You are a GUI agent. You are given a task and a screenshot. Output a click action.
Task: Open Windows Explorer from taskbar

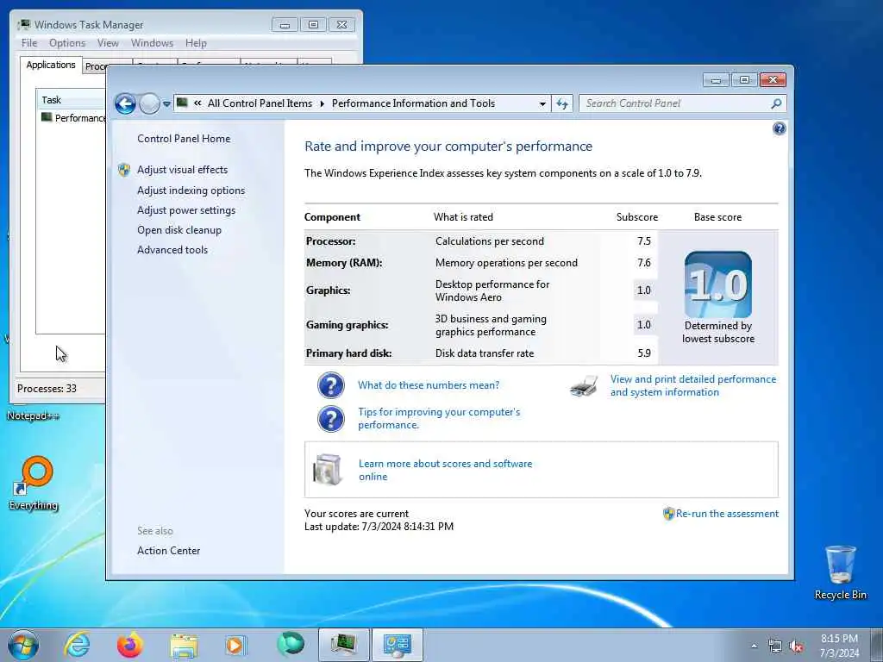point(184,645)
